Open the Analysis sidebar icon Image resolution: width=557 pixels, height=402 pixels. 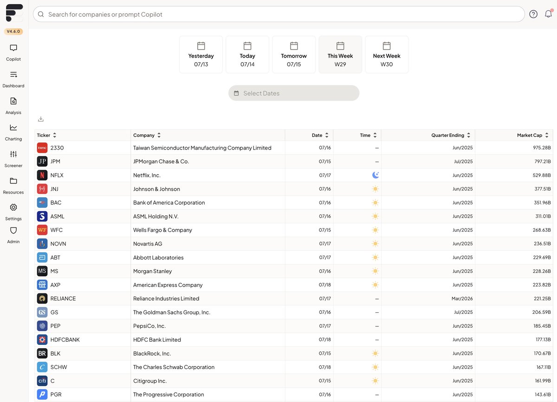(13, 101)
